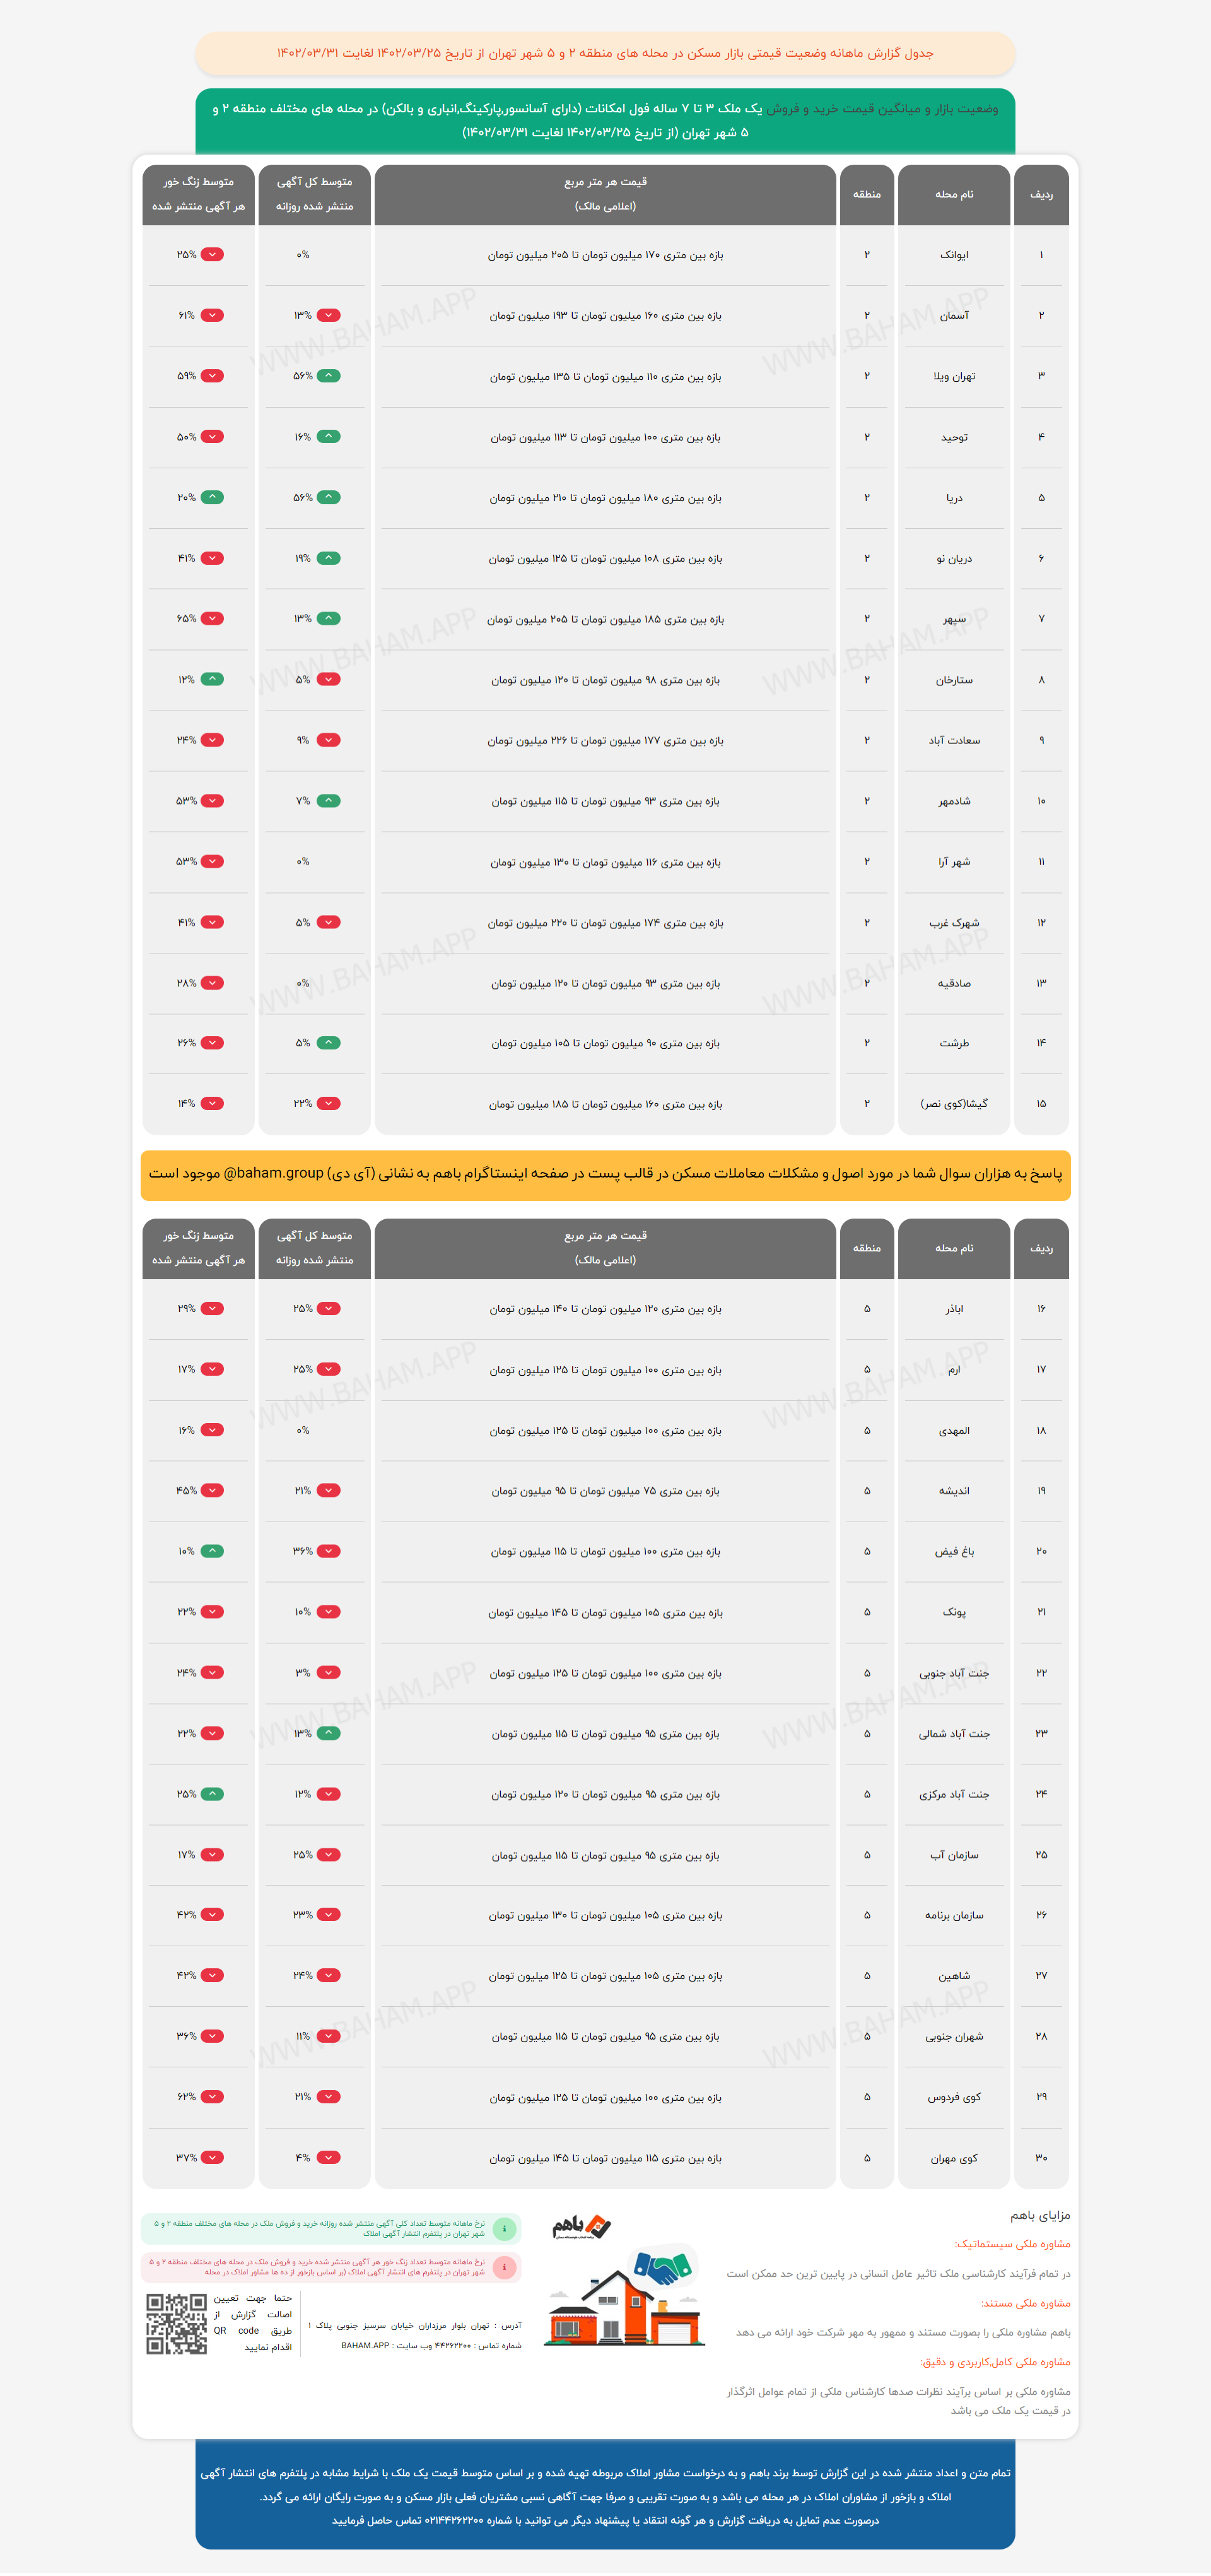
Task: Click the red info icon in the legend
Action: (x=506, y=2267)
